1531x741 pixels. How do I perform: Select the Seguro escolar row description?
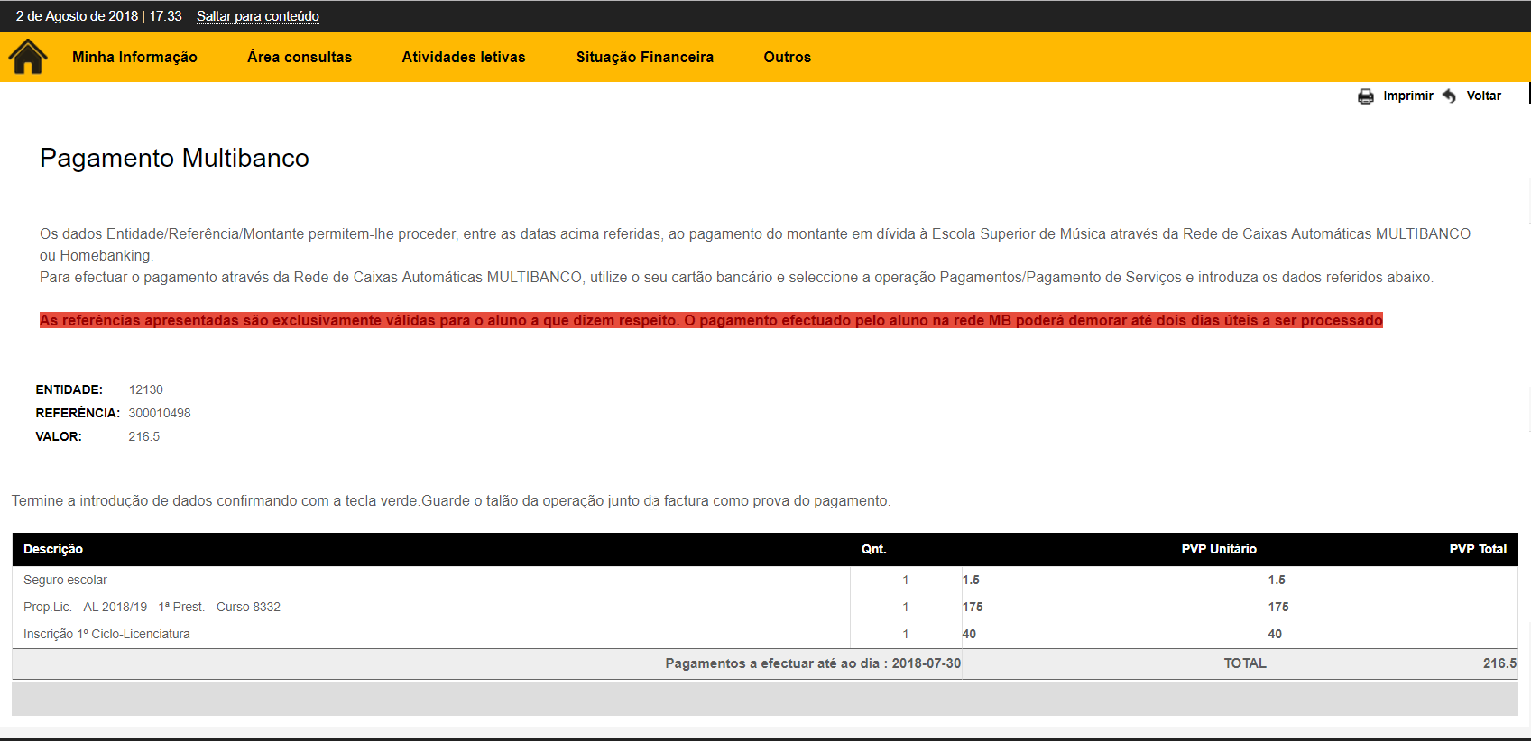(x=66, y=580)
